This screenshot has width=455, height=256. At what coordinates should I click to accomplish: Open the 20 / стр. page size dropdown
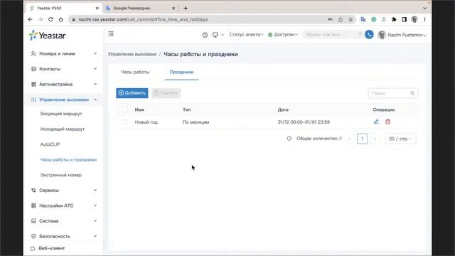click(400, 139)
